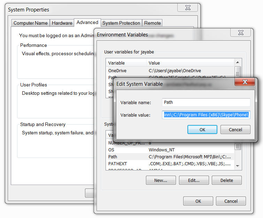This screenshot has height=218, width=263.
Task: Delete the selected system variable
Action: pyautogui.click(x=226, y=180)
